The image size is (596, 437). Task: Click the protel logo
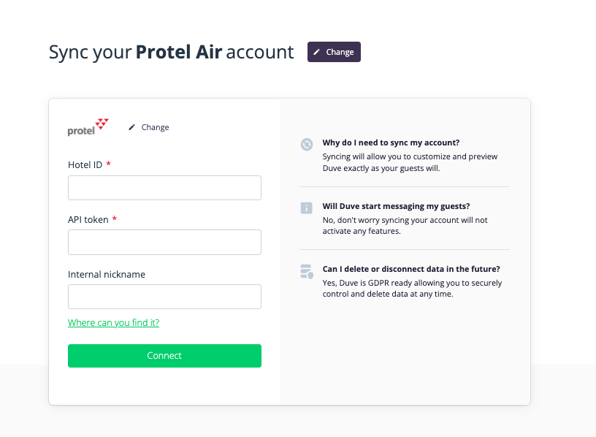(x=88, y=127)
